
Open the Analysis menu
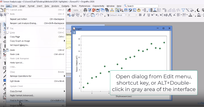(55, 6)
